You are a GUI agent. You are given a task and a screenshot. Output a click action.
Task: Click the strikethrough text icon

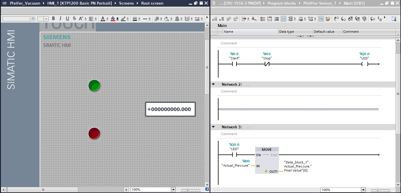[74, 19]
